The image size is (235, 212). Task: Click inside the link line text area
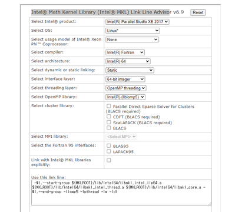pos(121,193)
